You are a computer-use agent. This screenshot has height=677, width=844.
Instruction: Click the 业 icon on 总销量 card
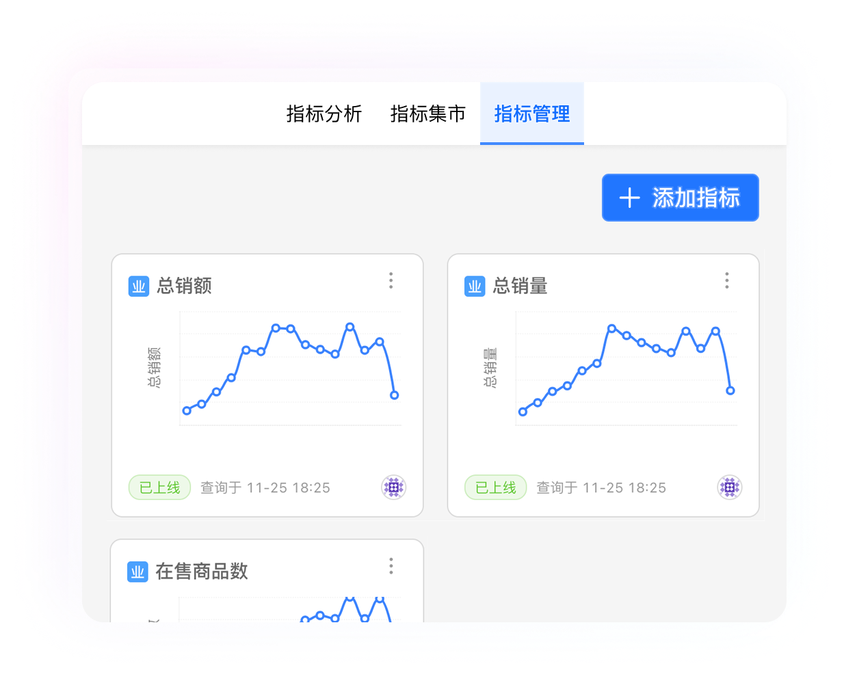click(x=474, y=286)
